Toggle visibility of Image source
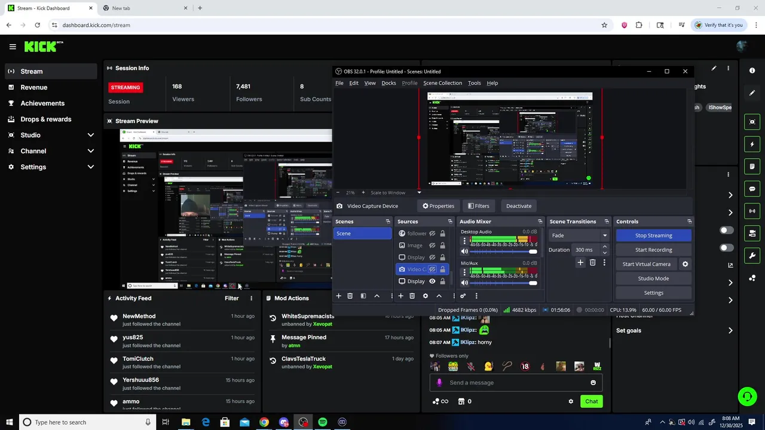Image resolution: width=765 pixels, height=430 pixels. [432, 245]
